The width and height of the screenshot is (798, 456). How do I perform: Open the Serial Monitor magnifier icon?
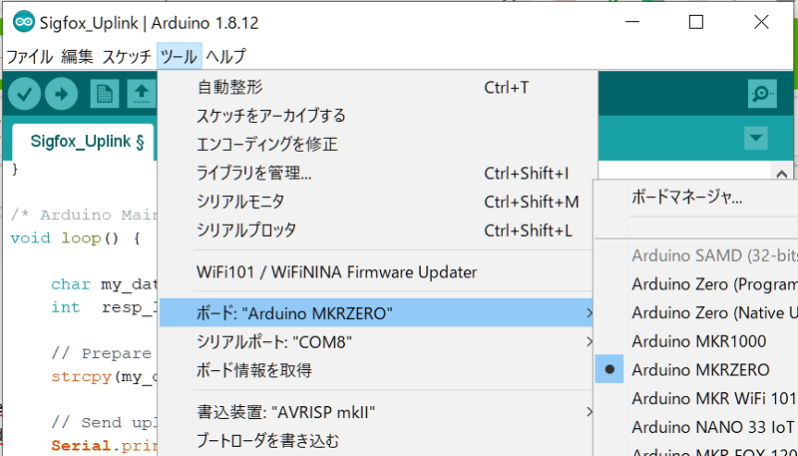(762, 94)
